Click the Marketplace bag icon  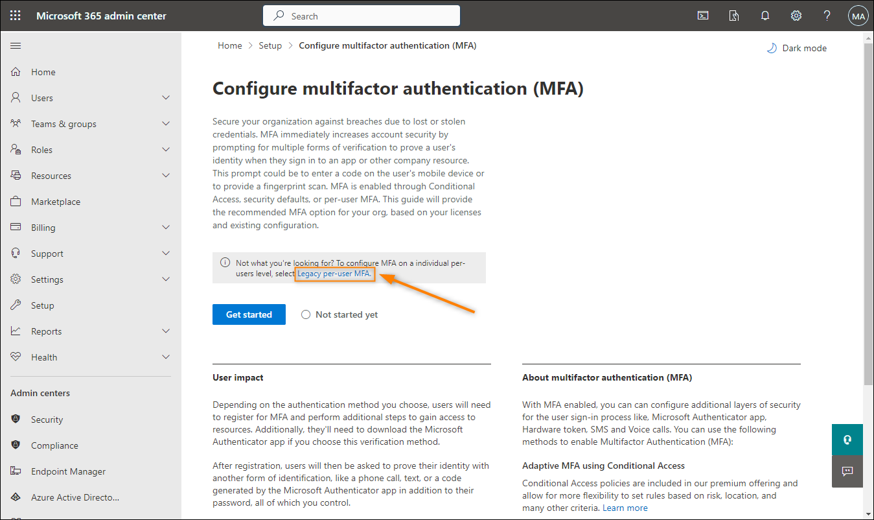point(16,202)
